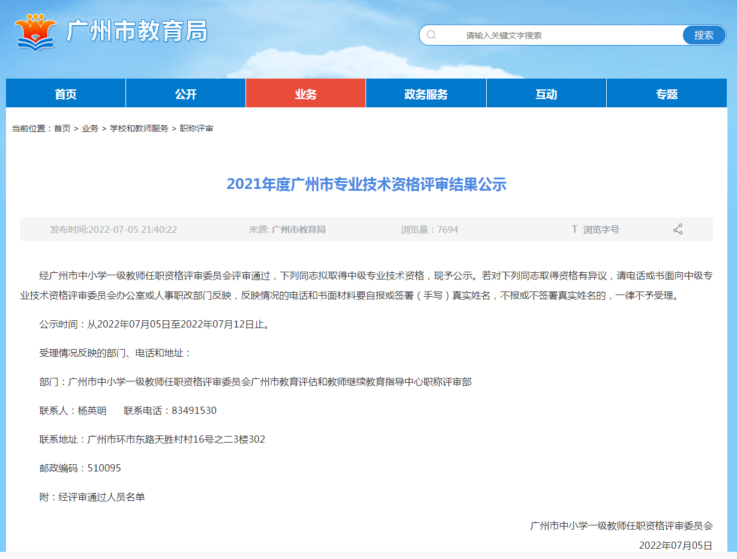Click the line 受理情况反映的部门、电话和地址
Screen dimensions: 737x559
pyautogui.click(x=115, y=353)
